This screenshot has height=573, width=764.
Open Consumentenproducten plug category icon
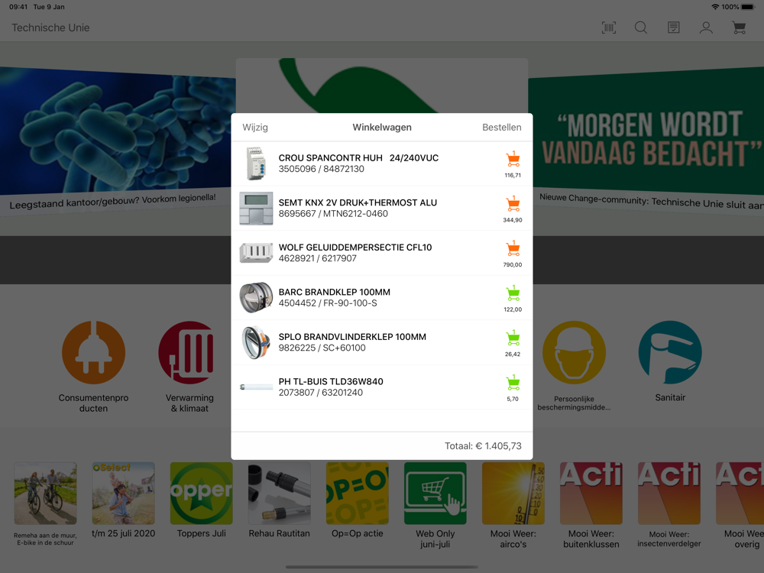93,352
